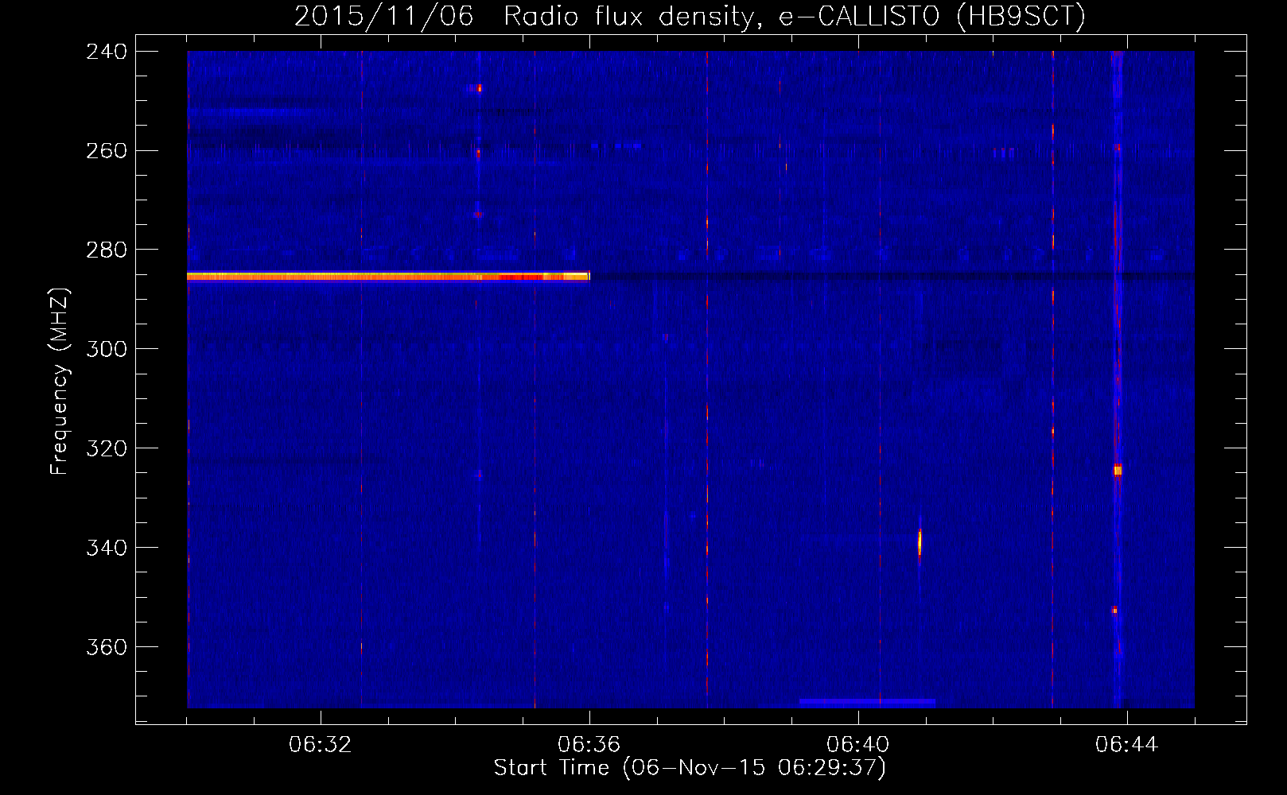
Task: Click the 240 frequency tick label
Action: tap(107, 52)
